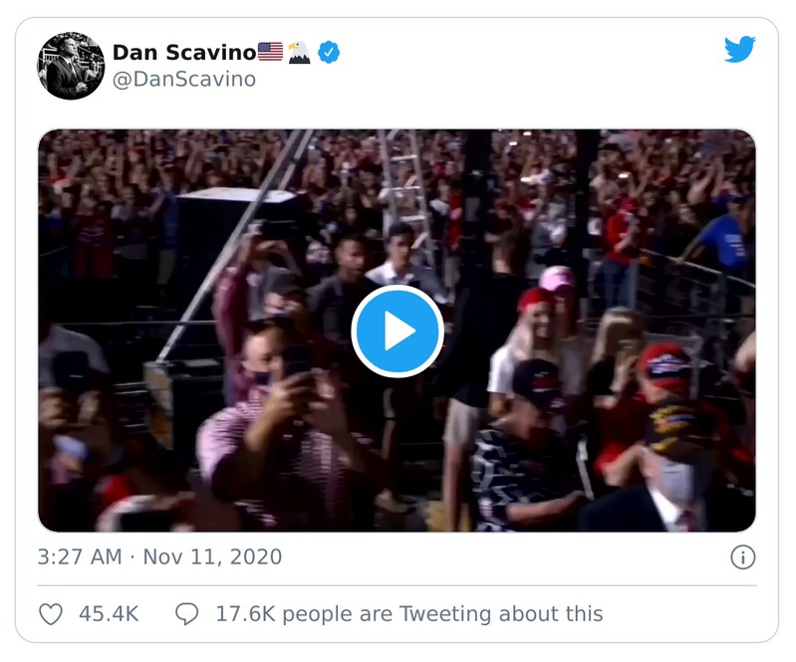Play the embedded video

(x=398, y=331)
